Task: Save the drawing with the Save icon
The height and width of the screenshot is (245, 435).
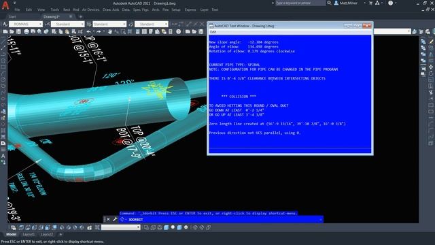Action: [x=18, y=32]
